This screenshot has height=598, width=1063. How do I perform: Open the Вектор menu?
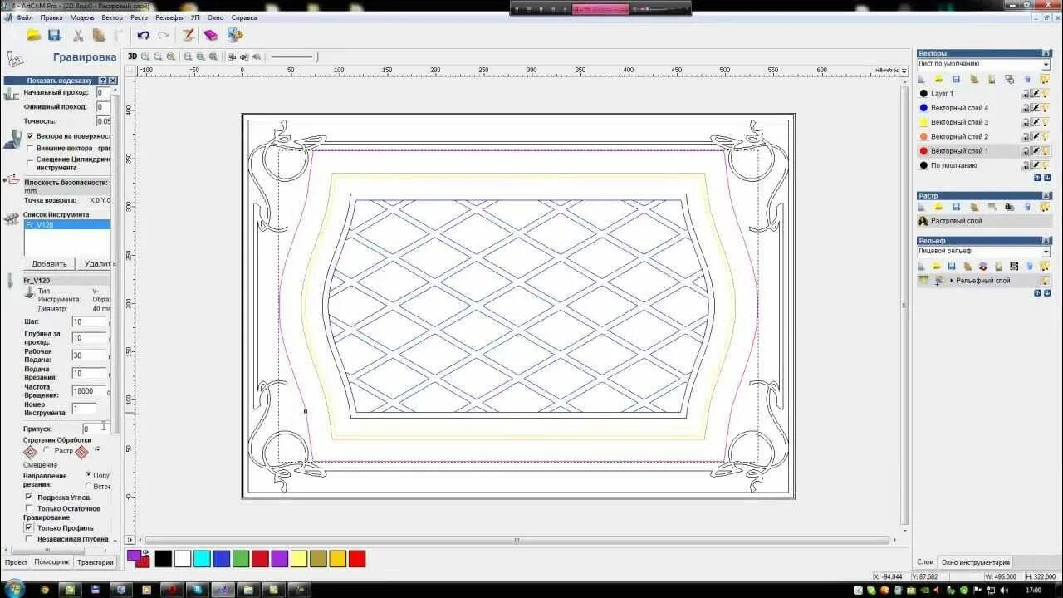point(112,17)
